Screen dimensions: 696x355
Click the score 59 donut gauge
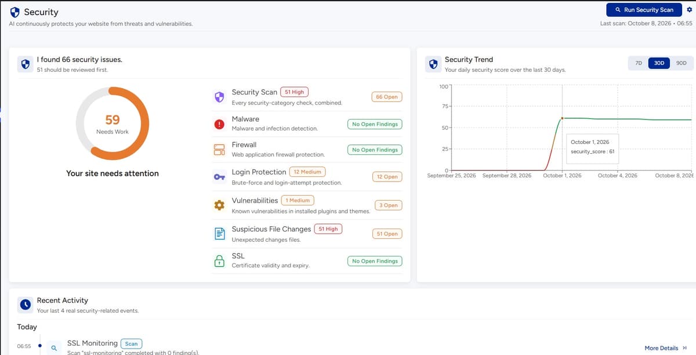pos(113,124)
